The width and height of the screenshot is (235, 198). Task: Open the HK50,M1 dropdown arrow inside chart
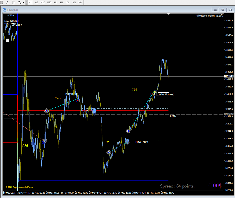(x=5, y=15)
